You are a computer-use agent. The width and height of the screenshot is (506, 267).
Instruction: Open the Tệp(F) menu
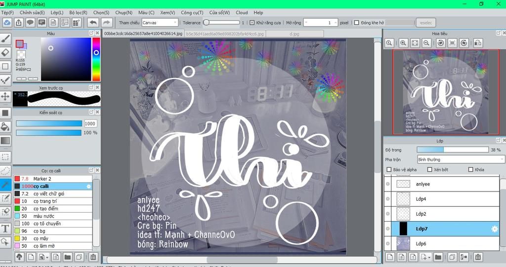click(7, 12)
